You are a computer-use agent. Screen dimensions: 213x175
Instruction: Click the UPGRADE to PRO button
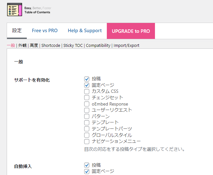[131, 31]
